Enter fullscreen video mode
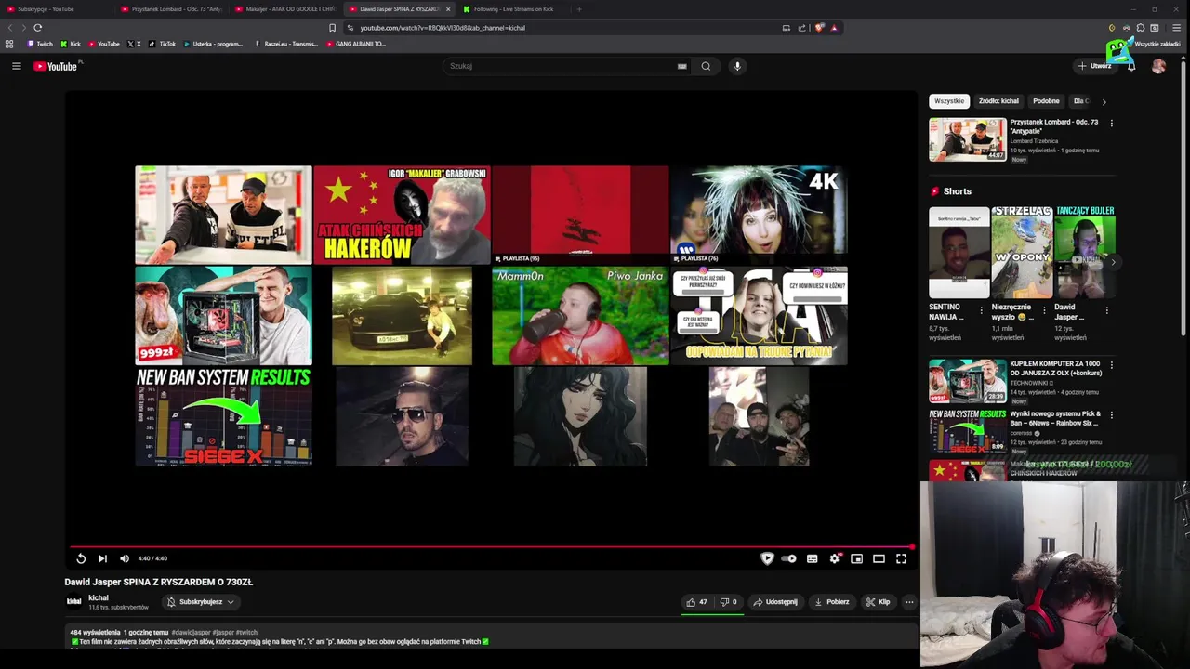This screenshot has width=1190, height=669. coord(901,558)
